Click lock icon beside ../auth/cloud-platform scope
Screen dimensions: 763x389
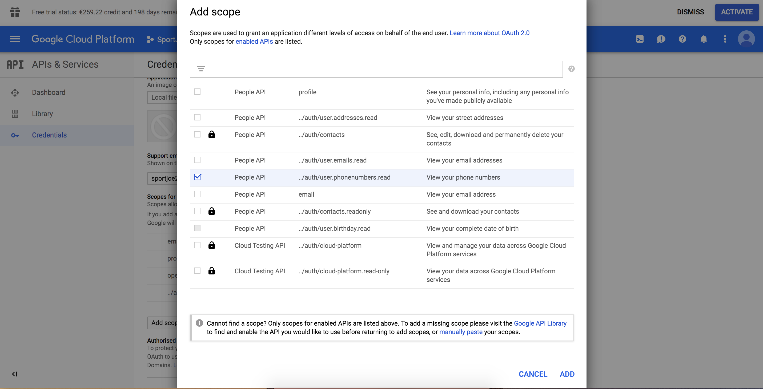211,245
